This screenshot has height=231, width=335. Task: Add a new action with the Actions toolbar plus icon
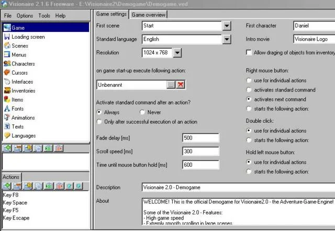[x=7, y=186]
